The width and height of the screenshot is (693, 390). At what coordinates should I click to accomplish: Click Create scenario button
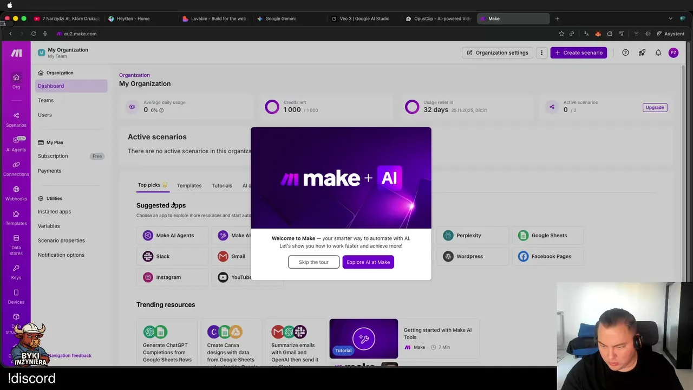point(579,53)
